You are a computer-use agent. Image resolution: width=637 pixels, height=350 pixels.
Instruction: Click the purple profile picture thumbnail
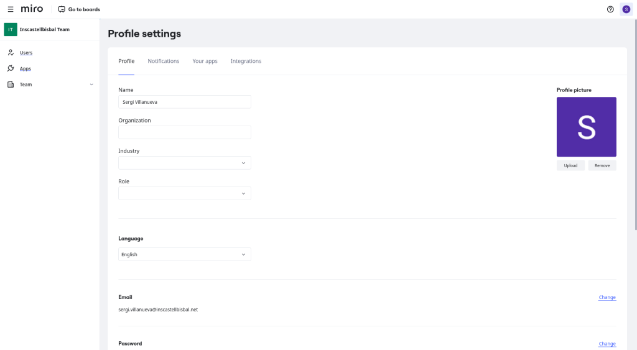(x=586, y=127)
